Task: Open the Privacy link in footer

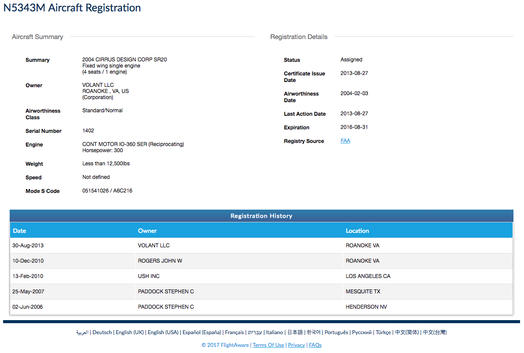Action: [296, 345]
